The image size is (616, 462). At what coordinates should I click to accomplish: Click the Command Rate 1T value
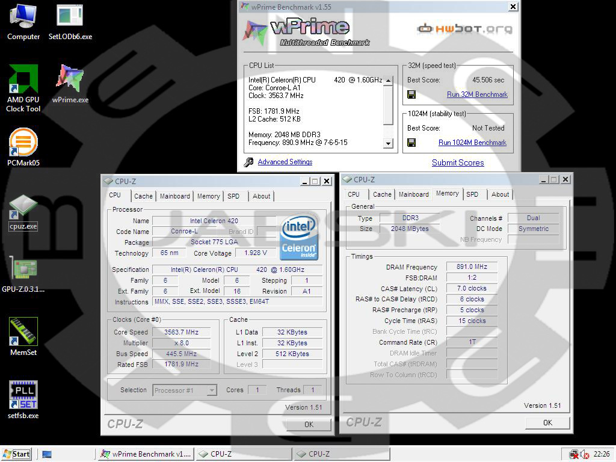coord(472,342)
